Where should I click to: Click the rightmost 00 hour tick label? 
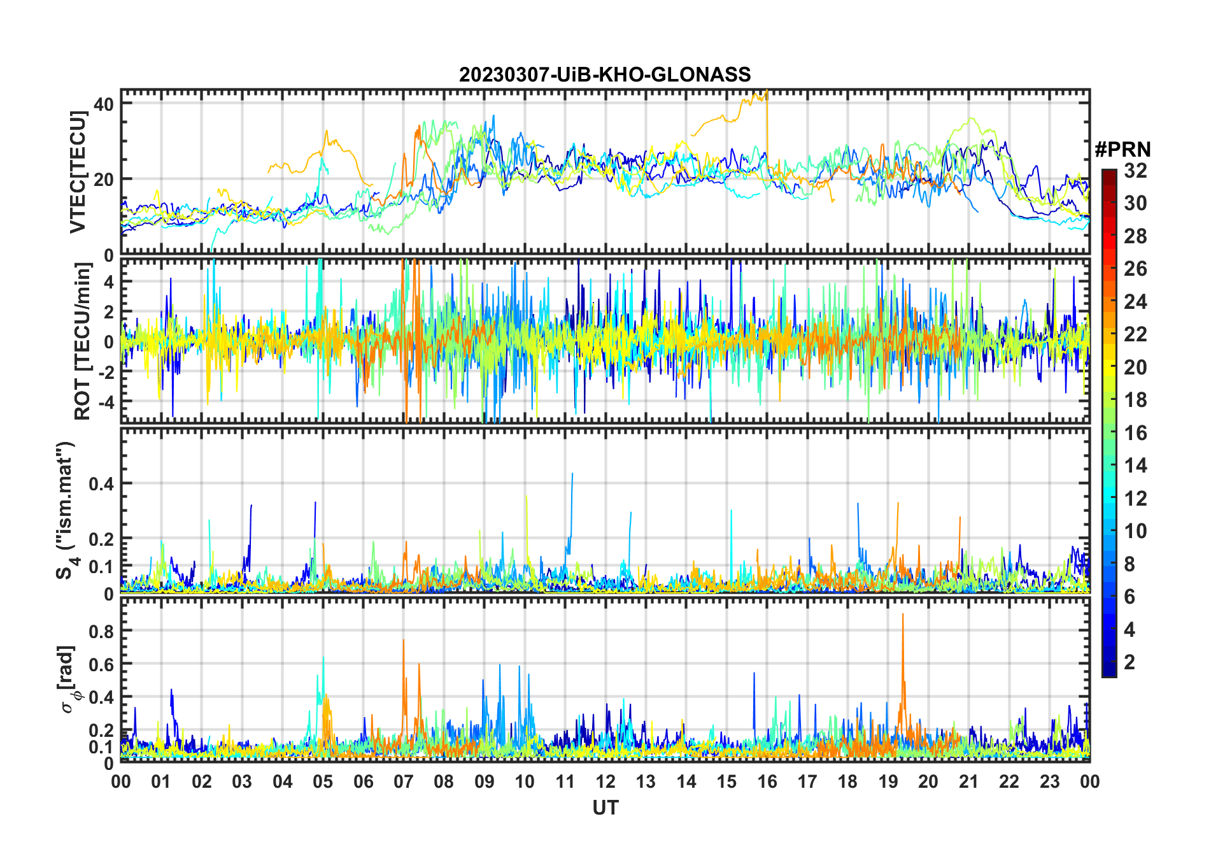click(1089, 781)
